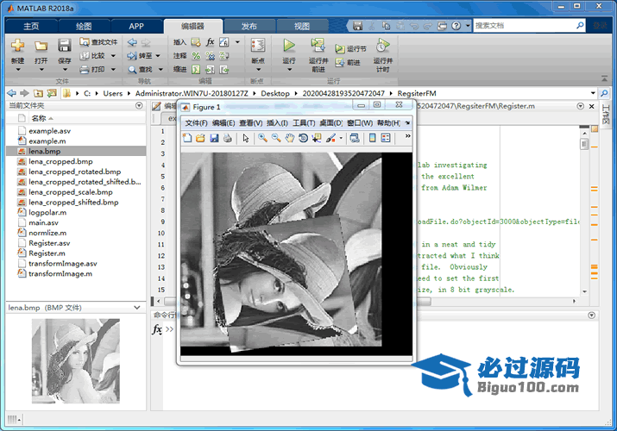Click the green Run (运行) button
The image size is (617, 431).
click(289, 47)
